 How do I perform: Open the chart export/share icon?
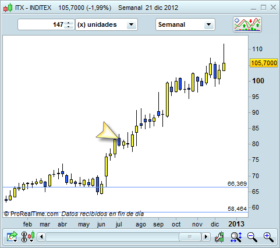click(12, 237)
